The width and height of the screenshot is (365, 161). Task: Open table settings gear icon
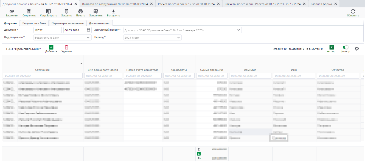pos(357,49)
